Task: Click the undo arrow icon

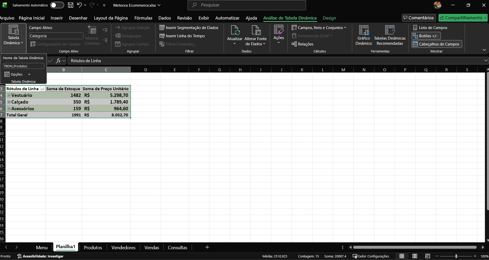Action: click(79, 5)
